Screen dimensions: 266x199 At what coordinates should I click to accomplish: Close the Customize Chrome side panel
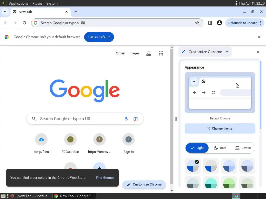(x=258, y=52)
